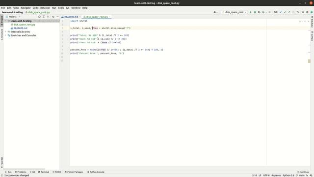Expand the External Libraries node
The width and height of the screenshot is (314, 177).
pyautogui.click(x=6, y=31)
